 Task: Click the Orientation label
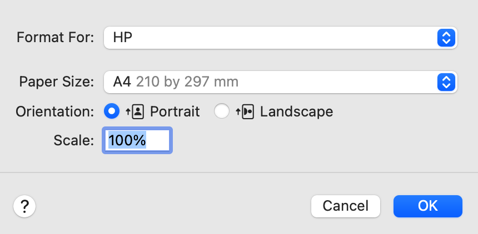point(55,111)
